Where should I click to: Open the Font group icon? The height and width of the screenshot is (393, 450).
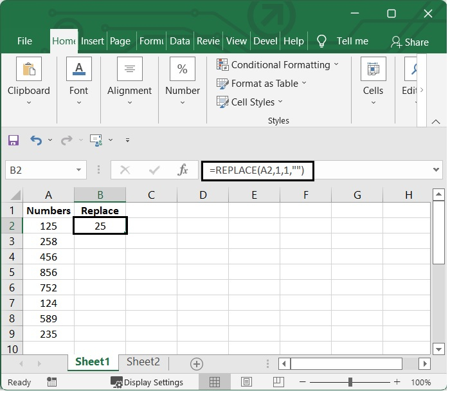pos(79,69)
